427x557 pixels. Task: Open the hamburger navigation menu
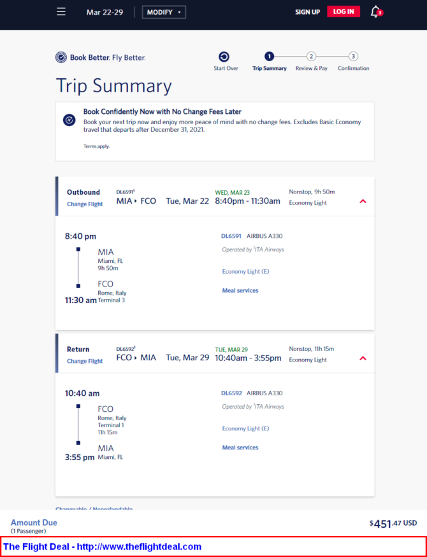(x=61, y=11)
